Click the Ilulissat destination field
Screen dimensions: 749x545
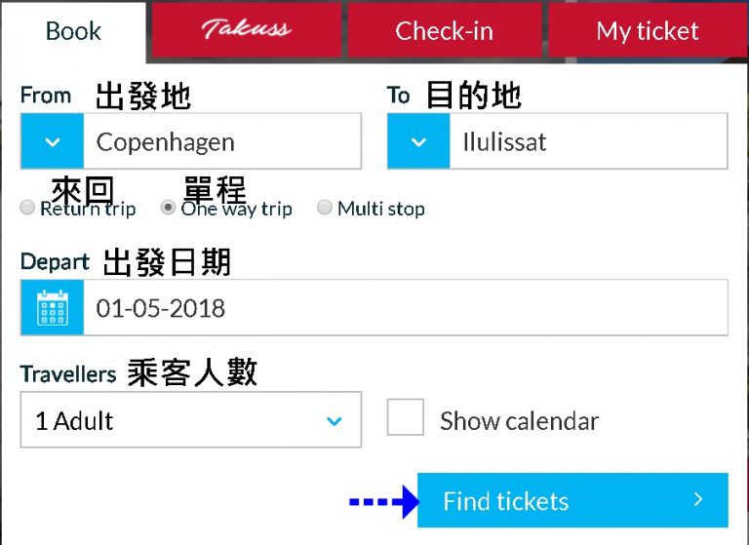pyautogui.click(x=588, y=141)
